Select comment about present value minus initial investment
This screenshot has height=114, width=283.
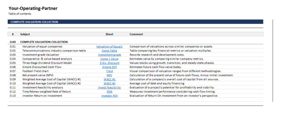click(181, 75)
